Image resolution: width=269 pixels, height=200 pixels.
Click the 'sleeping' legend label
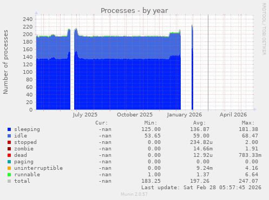[x=27, y=129]
